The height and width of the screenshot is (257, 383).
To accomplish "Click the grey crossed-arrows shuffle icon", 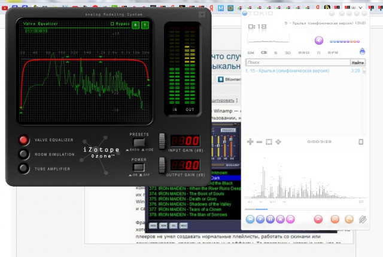I will tap(363, 219).
